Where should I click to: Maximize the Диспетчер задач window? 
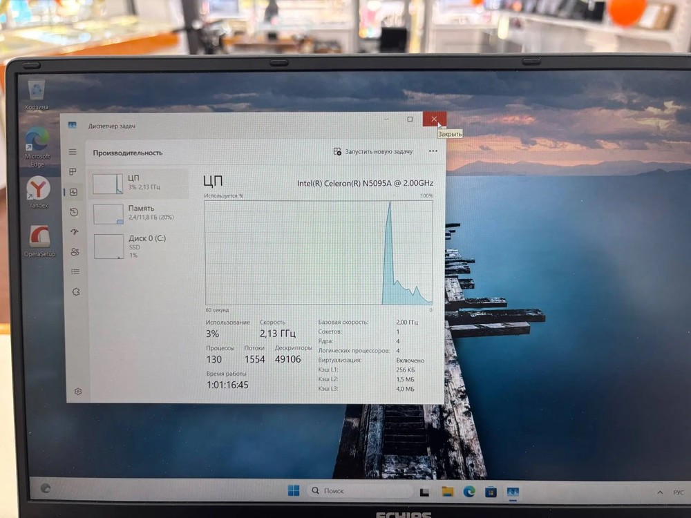pos(410,119)
